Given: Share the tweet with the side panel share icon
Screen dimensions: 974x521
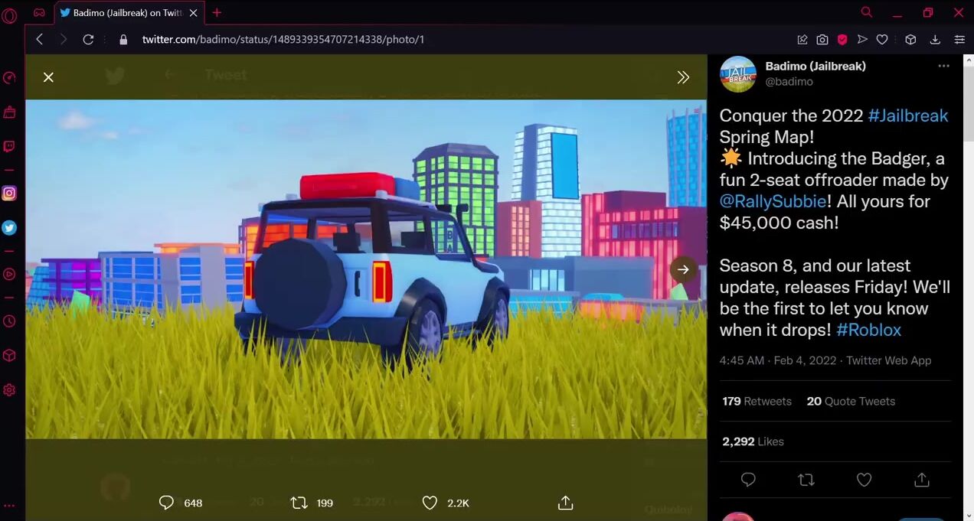Looking at the screenshot, I should [922, 480].
